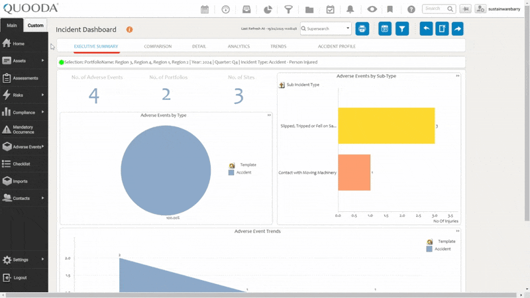530x298 pixels.
Task: Expand the Adverse Events by Type chart
Action: point(269,115)
